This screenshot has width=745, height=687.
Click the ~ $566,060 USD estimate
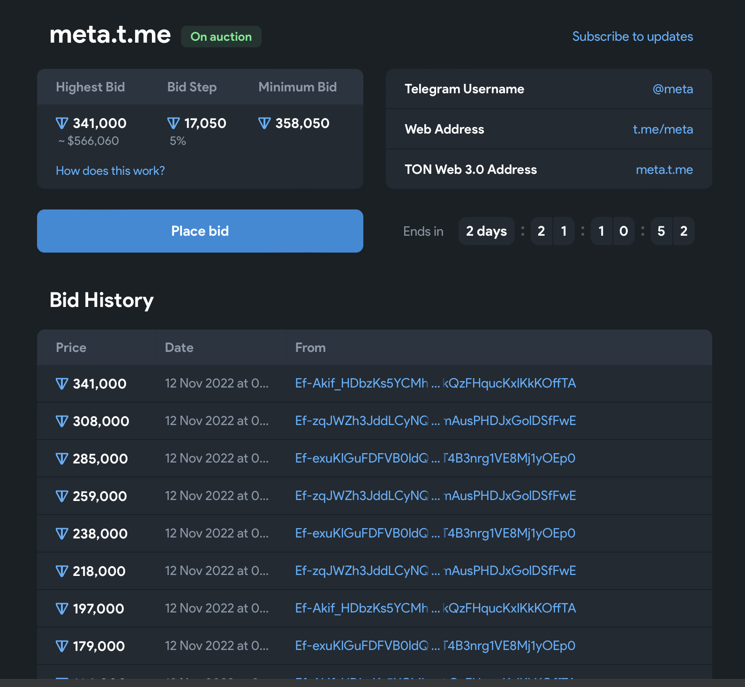88,141
